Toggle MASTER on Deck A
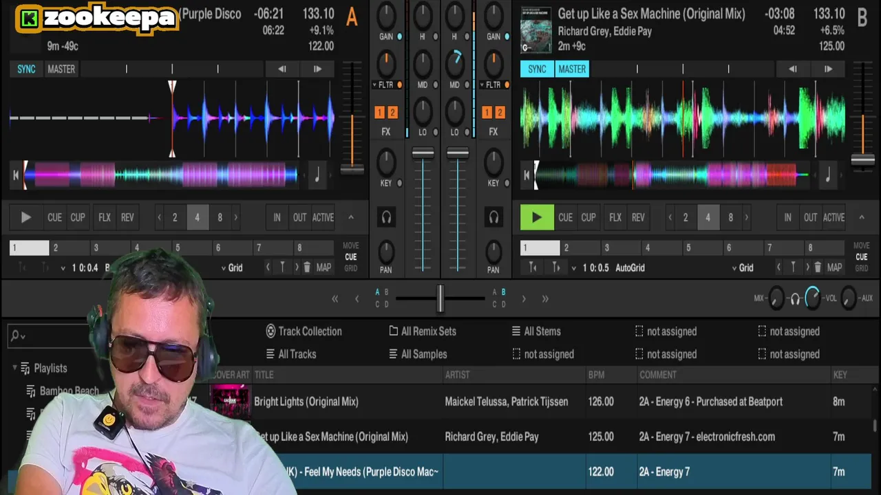This screenshot has height=495, width=881. click(61, 69)
